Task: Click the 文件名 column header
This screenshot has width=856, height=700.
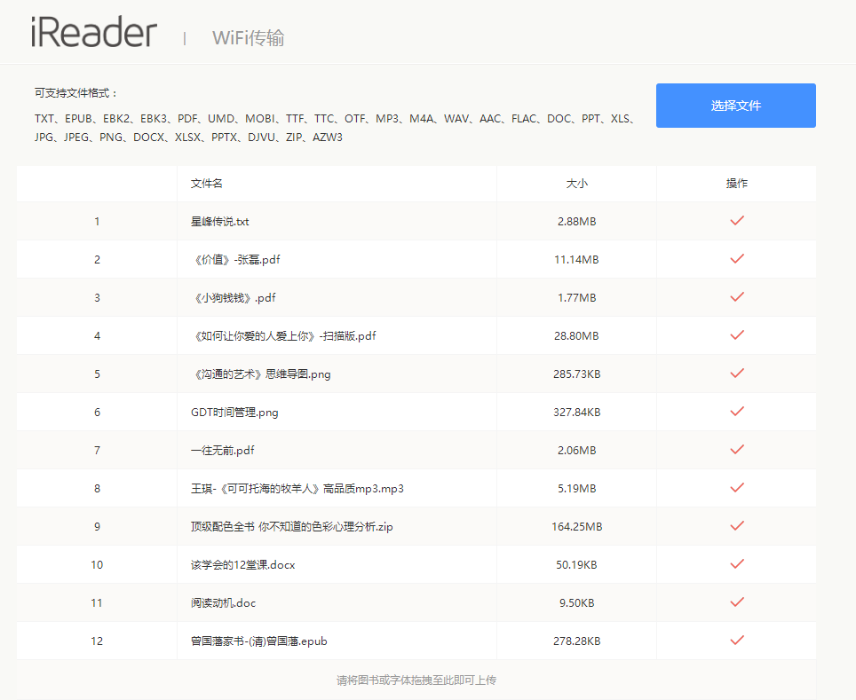Action: [206, 184]
